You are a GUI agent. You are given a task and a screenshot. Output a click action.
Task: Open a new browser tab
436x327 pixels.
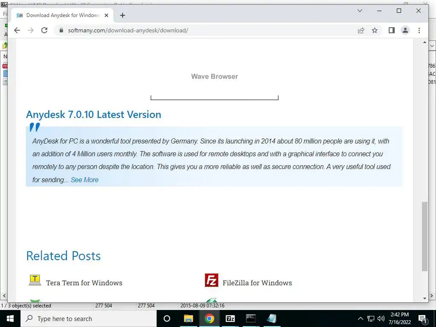click(122, 15)
